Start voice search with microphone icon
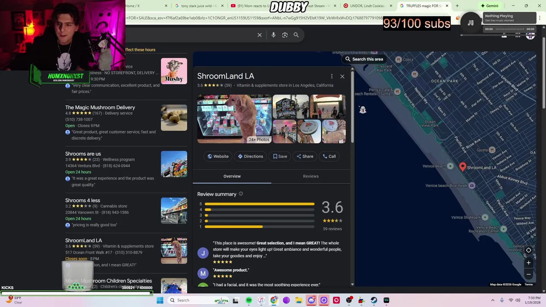 tap(273, 35)
